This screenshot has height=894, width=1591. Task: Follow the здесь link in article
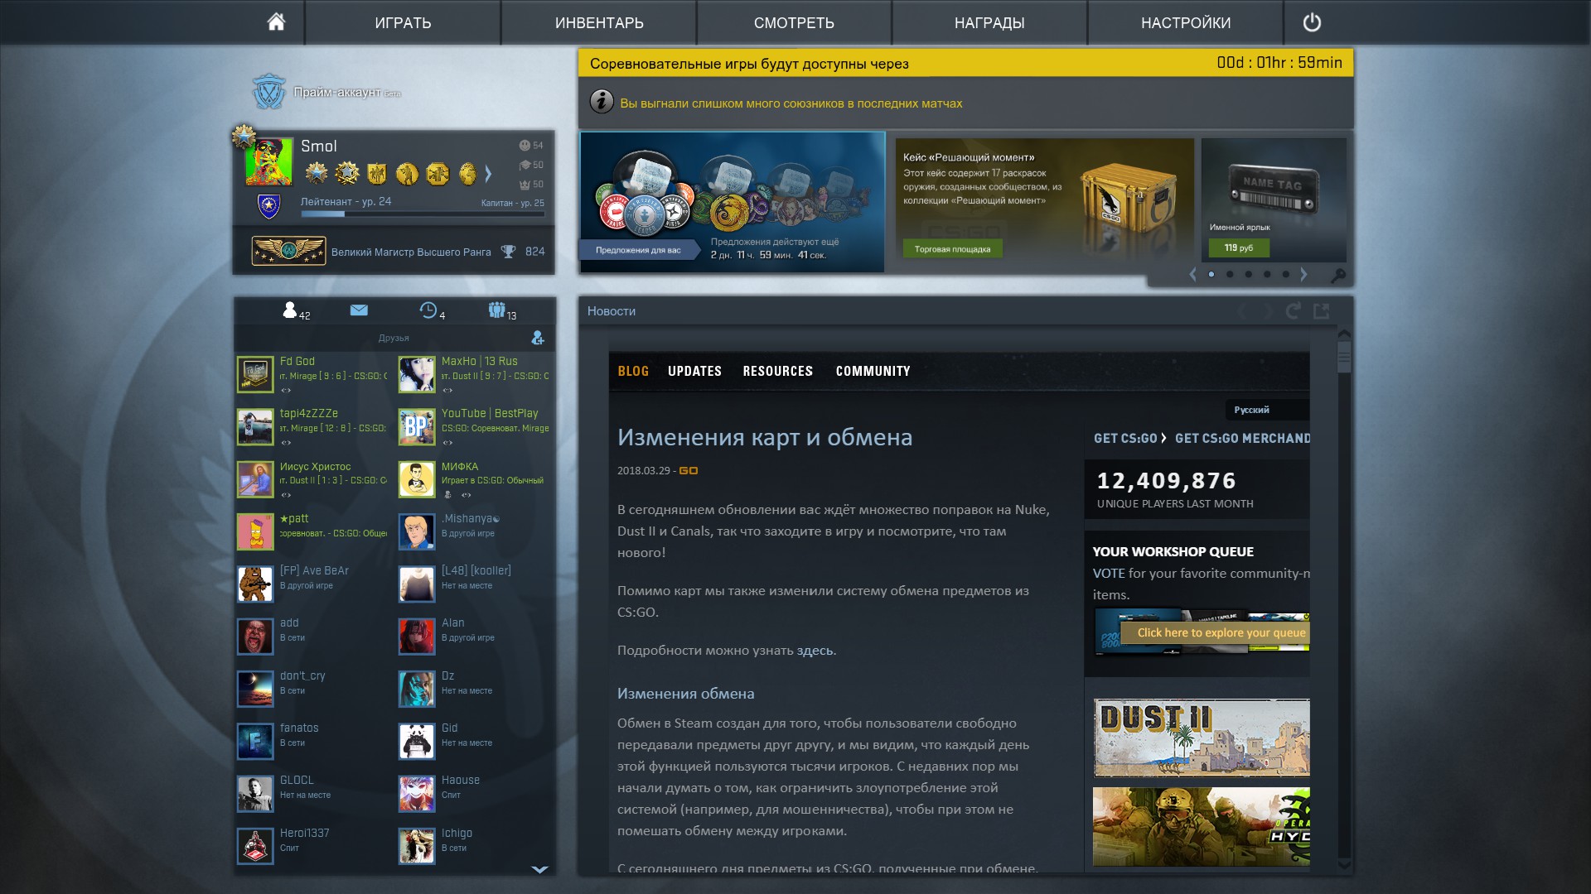(815, 651)
